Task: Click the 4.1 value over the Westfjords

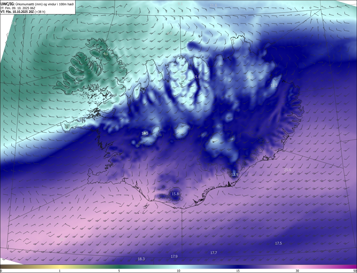Action: [105, 54]
